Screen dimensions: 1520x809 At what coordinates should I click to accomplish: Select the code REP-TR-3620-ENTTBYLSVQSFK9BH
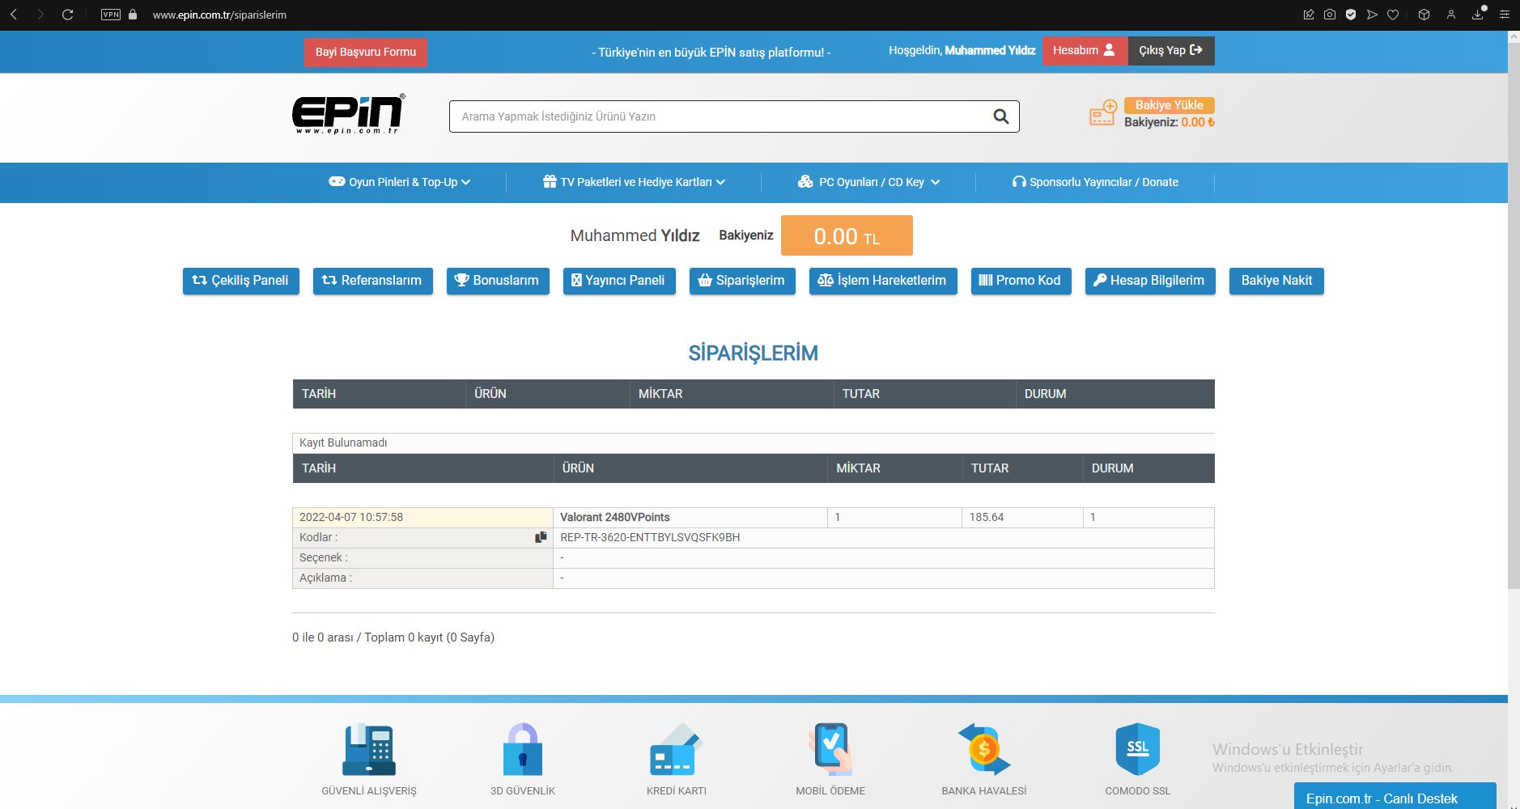point(650,538)
